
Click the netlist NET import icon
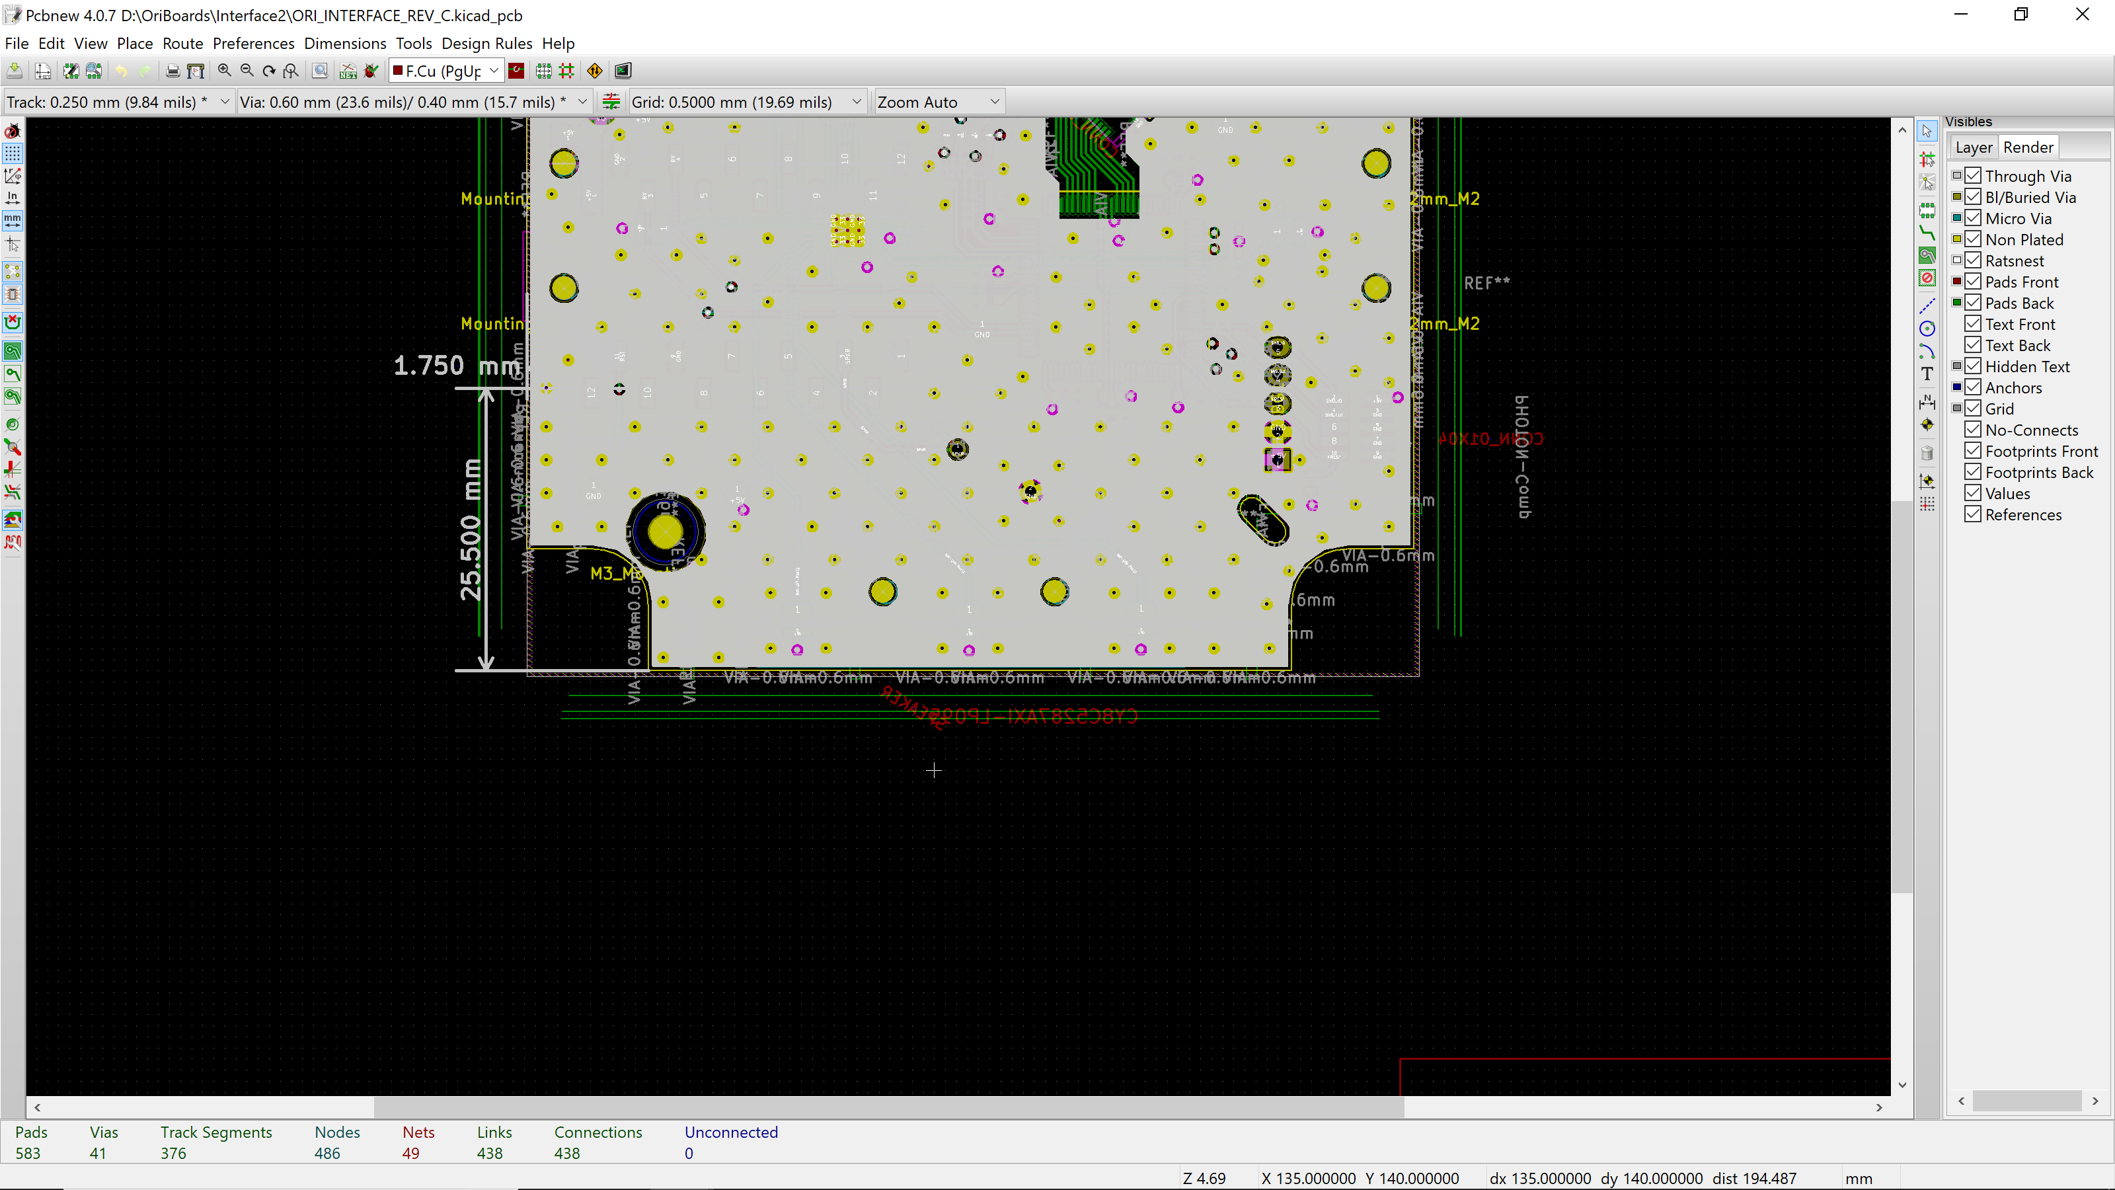pos(348,71)
